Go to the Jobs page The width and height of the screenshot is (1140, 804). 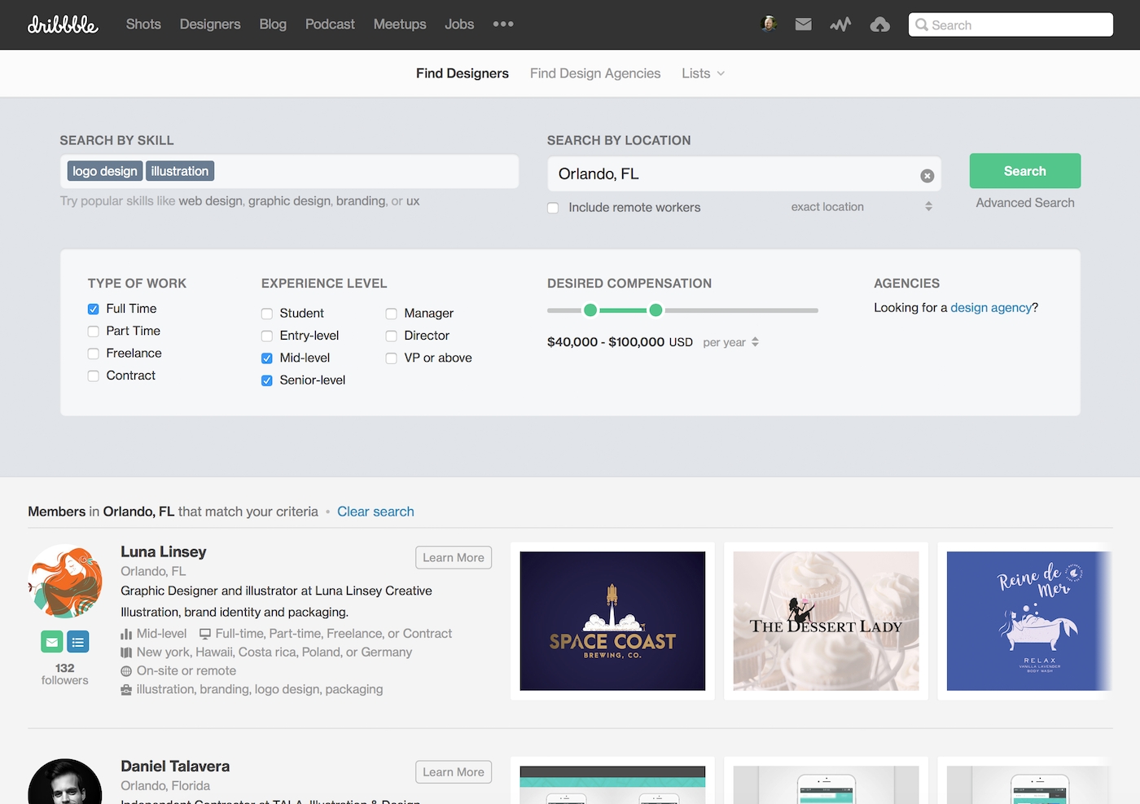[459, 24]
